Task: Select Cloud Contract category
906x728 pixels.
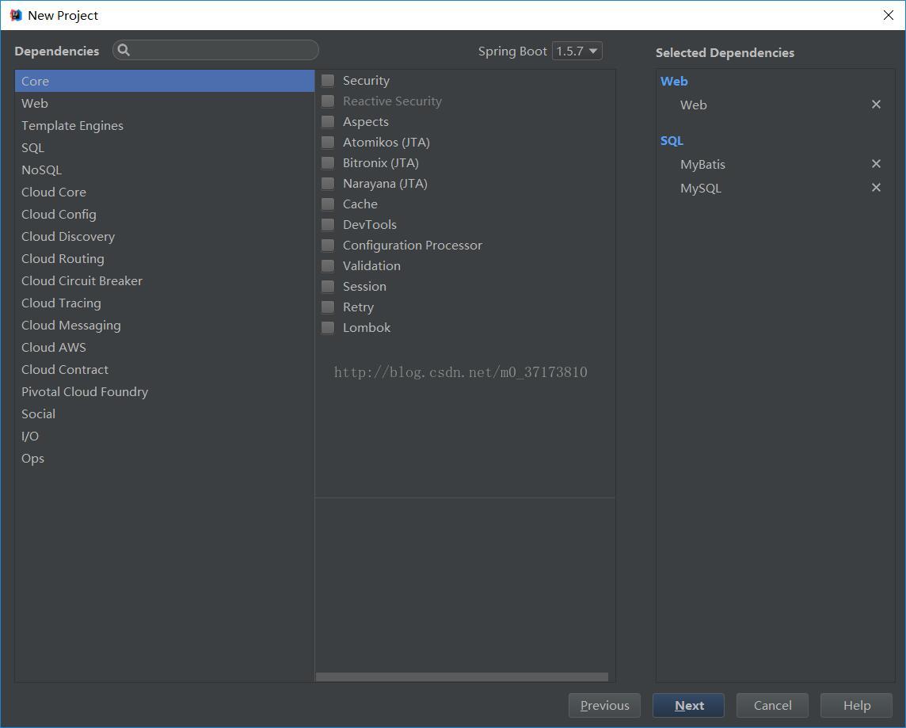Action: coord(165,370)
